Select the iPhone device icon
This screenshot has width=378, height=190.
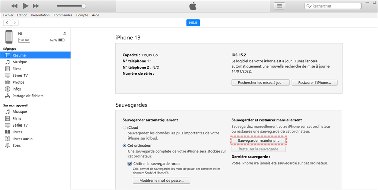pos(9,36)
